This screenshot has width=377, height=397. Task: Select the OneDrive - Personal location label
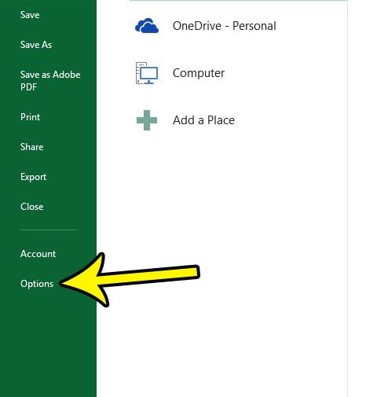(225, 26)
